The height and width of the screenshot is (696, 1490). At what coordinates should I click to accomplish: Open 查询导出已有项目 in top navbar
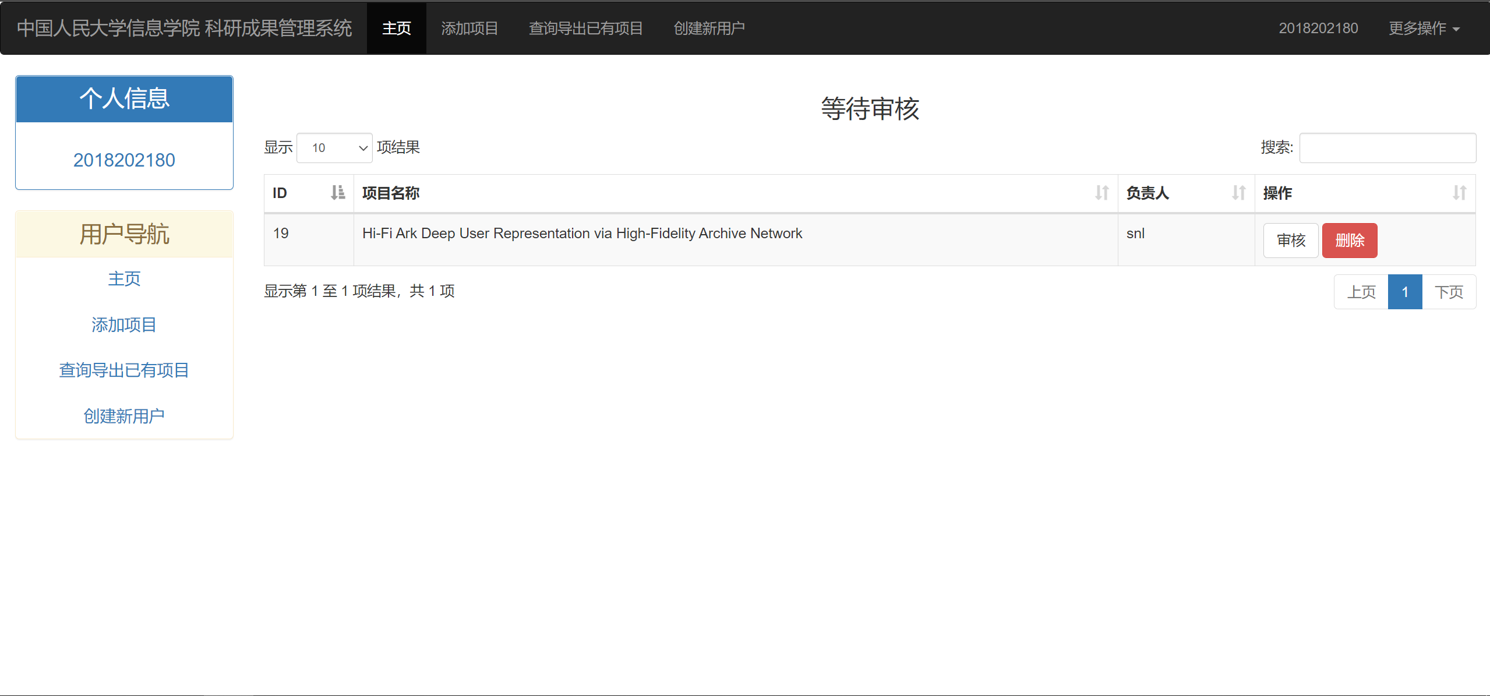(585, 29)
